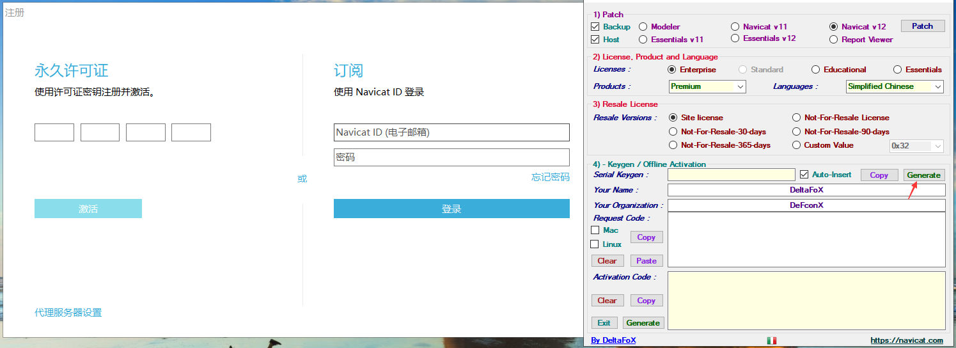Click inside the Activation Code text area
The height and width of the screenshot is (348, 956).
[806, 301]
